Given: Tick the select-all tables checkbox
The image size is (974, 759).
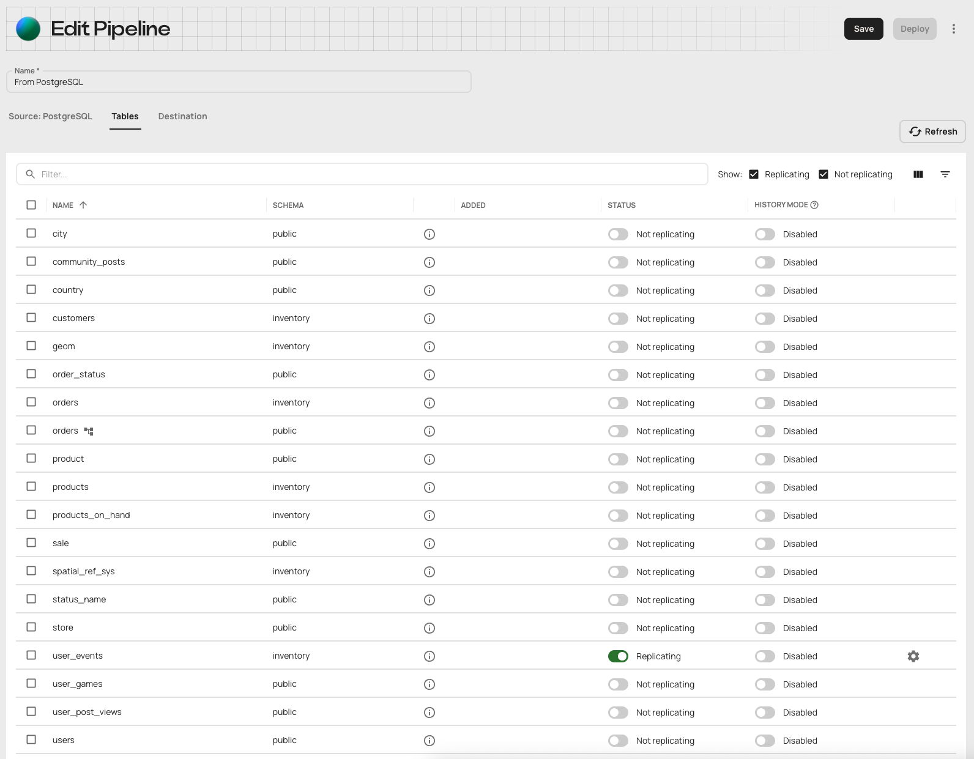Looking at the screenshot, I should 31,205.
